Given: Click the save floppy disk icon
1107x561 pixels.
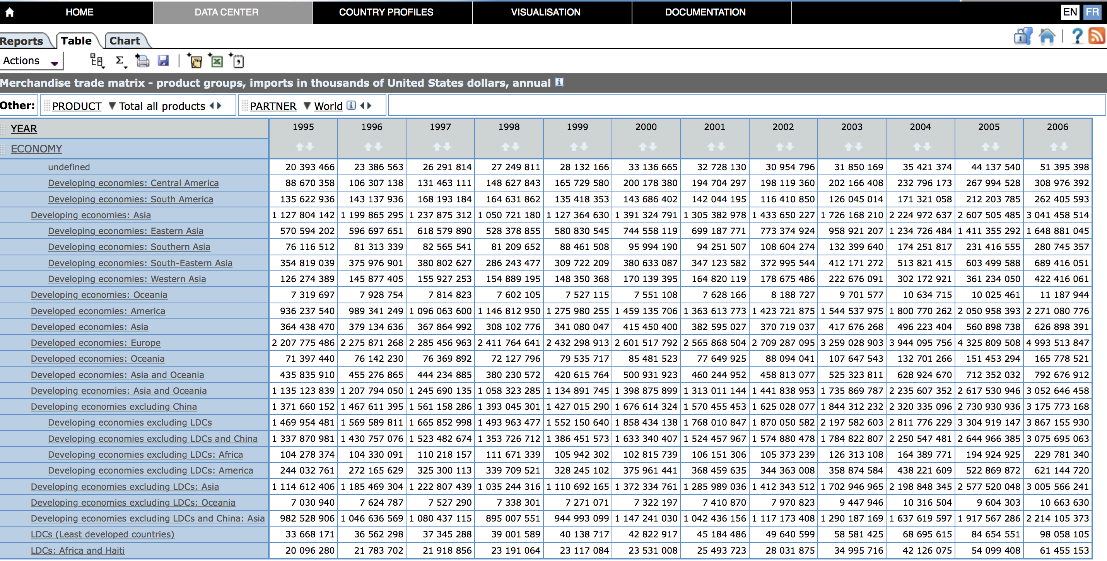Looking at the screenshot, I should click(163, 61).
